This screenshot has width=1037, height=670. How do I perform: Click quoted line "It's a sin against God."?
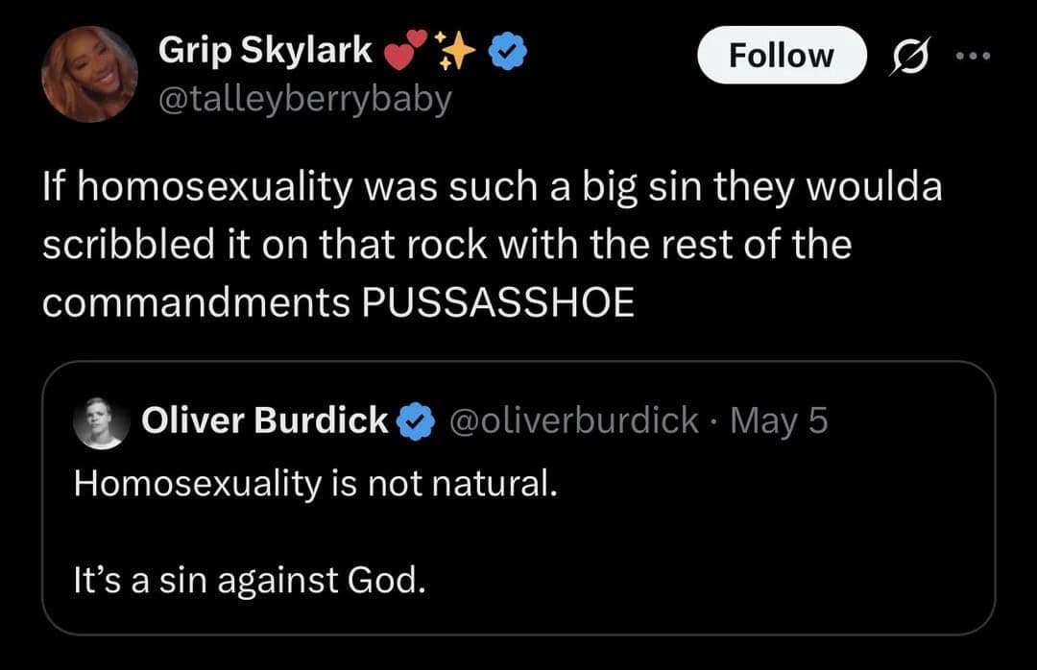pos(249,580)
